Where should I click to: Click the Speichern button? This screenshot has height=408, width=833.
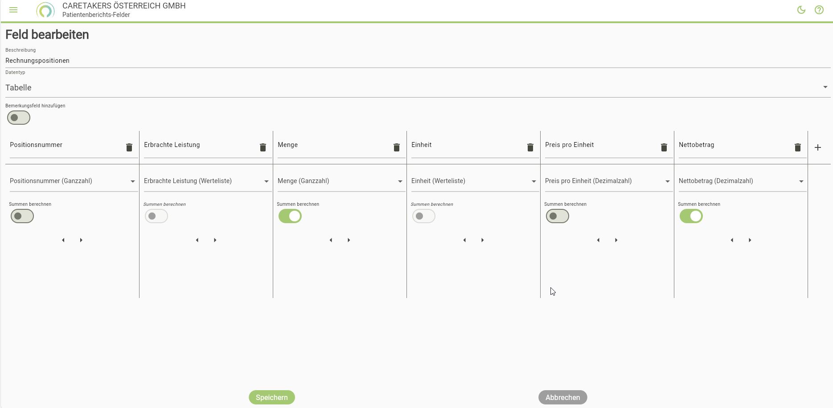click(271, 397)
